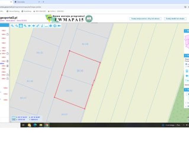Open File Explorer from the taskbar
This screenshot has height=142, width=189.
click(x=29, y=125)
